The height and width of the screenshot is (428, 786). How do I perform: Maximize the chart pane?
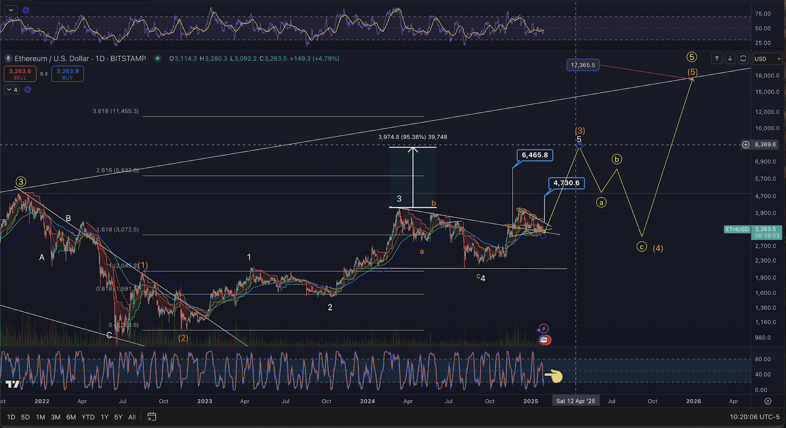[x=743, y=58]
